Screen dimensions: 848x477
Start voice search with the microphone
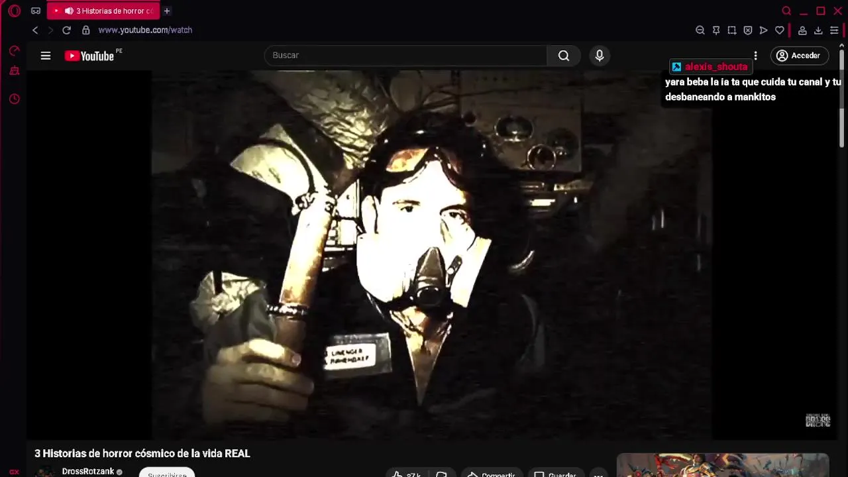tap(600, 56)
